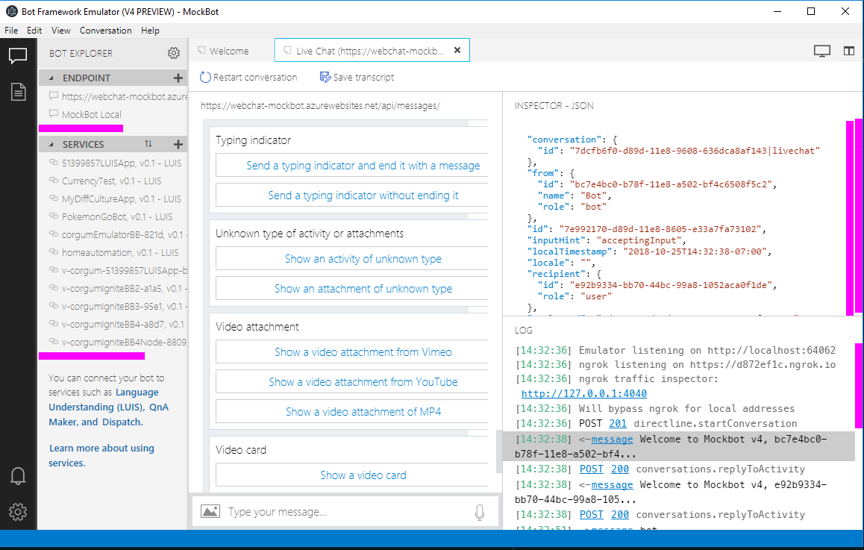Screen dimensions: 864x550
Task: Open the Conversation menu
Action: click(105, 30)
